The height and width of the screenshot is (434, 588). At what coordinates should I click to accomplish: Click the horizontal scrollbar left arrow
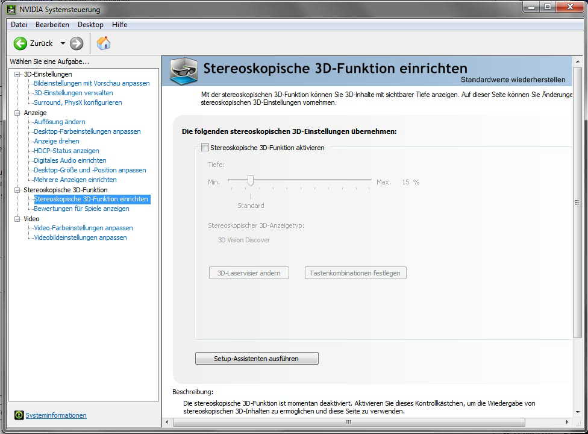click(167, 422)
